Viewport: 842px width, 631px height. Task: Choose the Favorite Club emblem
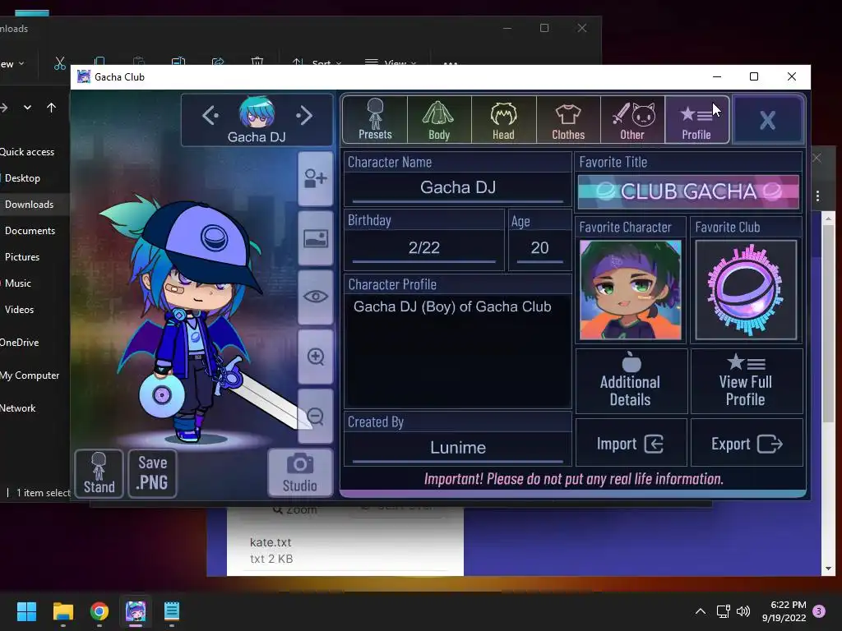[746, 290]
